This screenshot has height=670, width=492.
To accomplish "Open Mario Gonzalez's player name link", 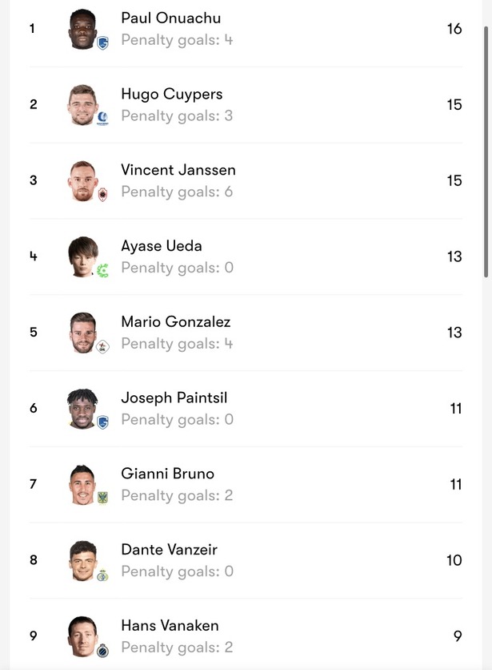I will pos(175,322).
